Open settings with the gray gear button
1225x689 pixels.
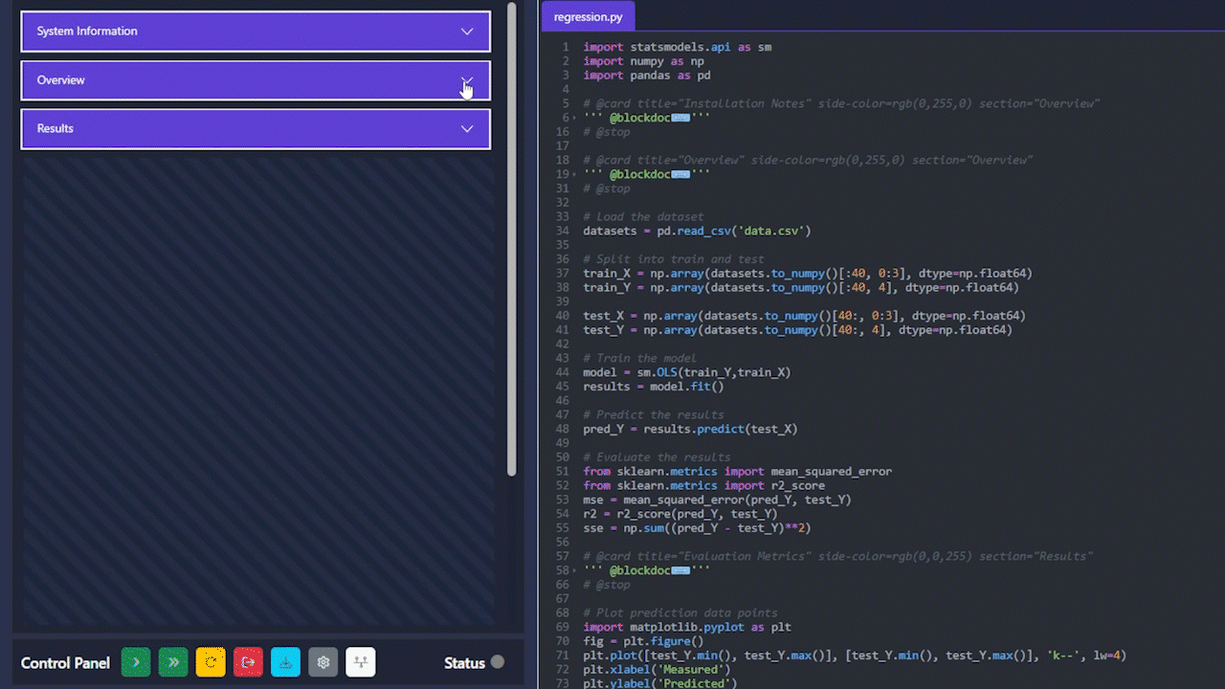323,662
